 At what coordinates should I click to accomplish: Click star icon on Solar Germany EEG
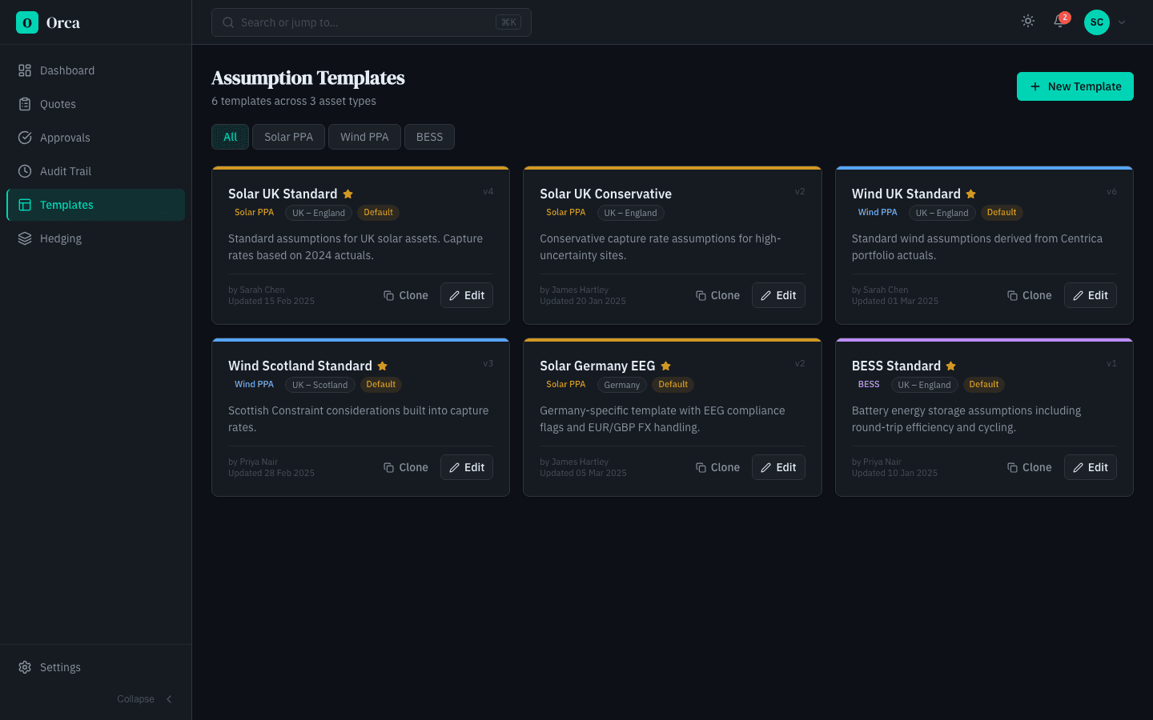tap(666, 366)
